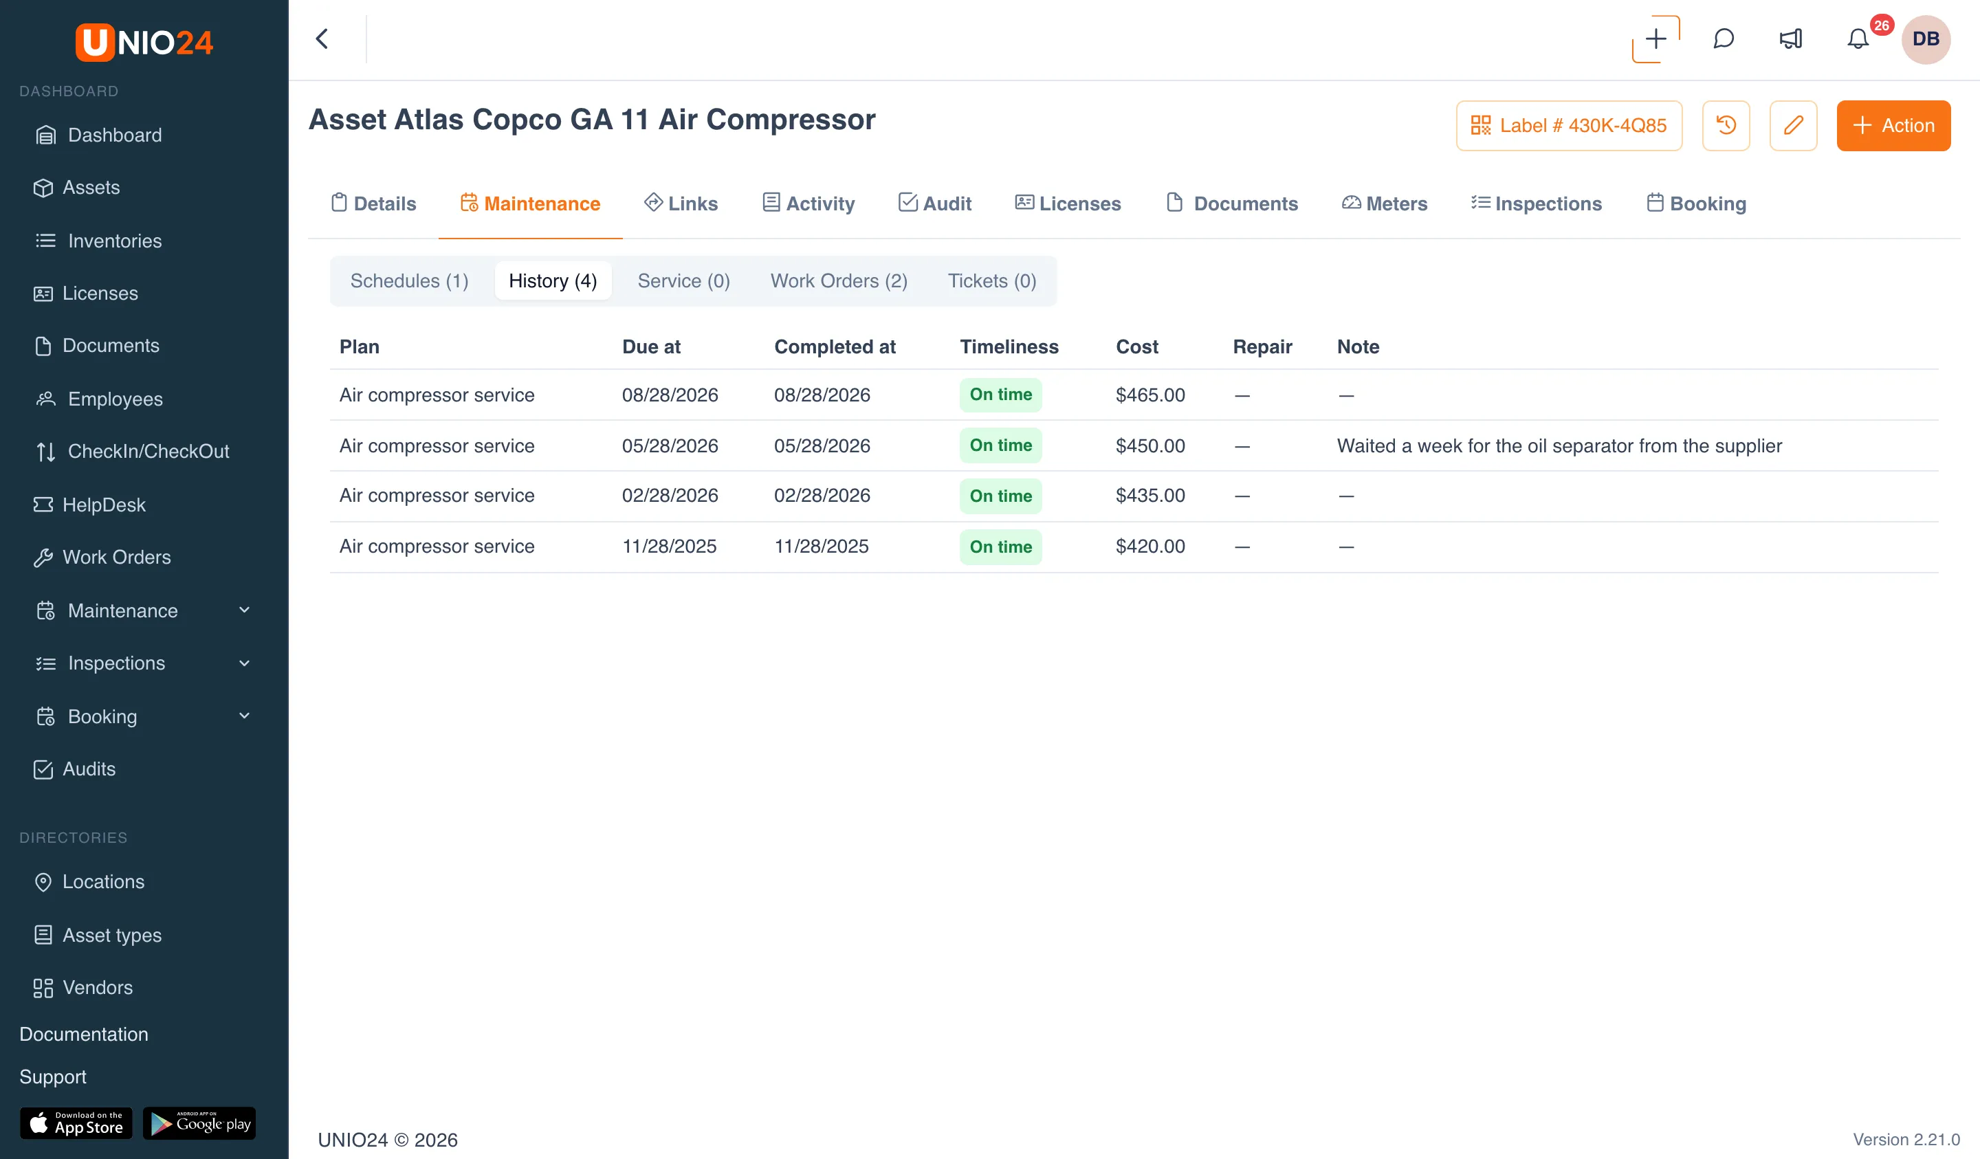Click the asset history clock icon
1980x1159 pixels.
coord(1726,126)
